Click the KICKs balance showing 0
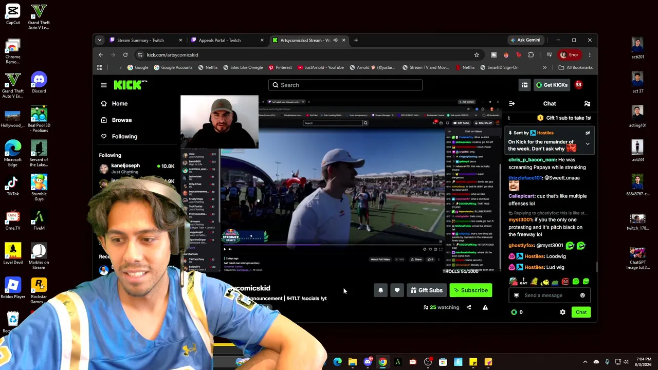 pos(517,312)
